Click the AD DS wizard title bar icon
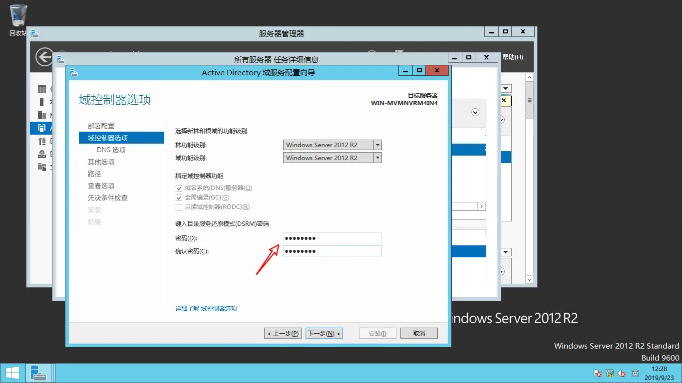Screen dimensions: 682x383 point(74,73)
